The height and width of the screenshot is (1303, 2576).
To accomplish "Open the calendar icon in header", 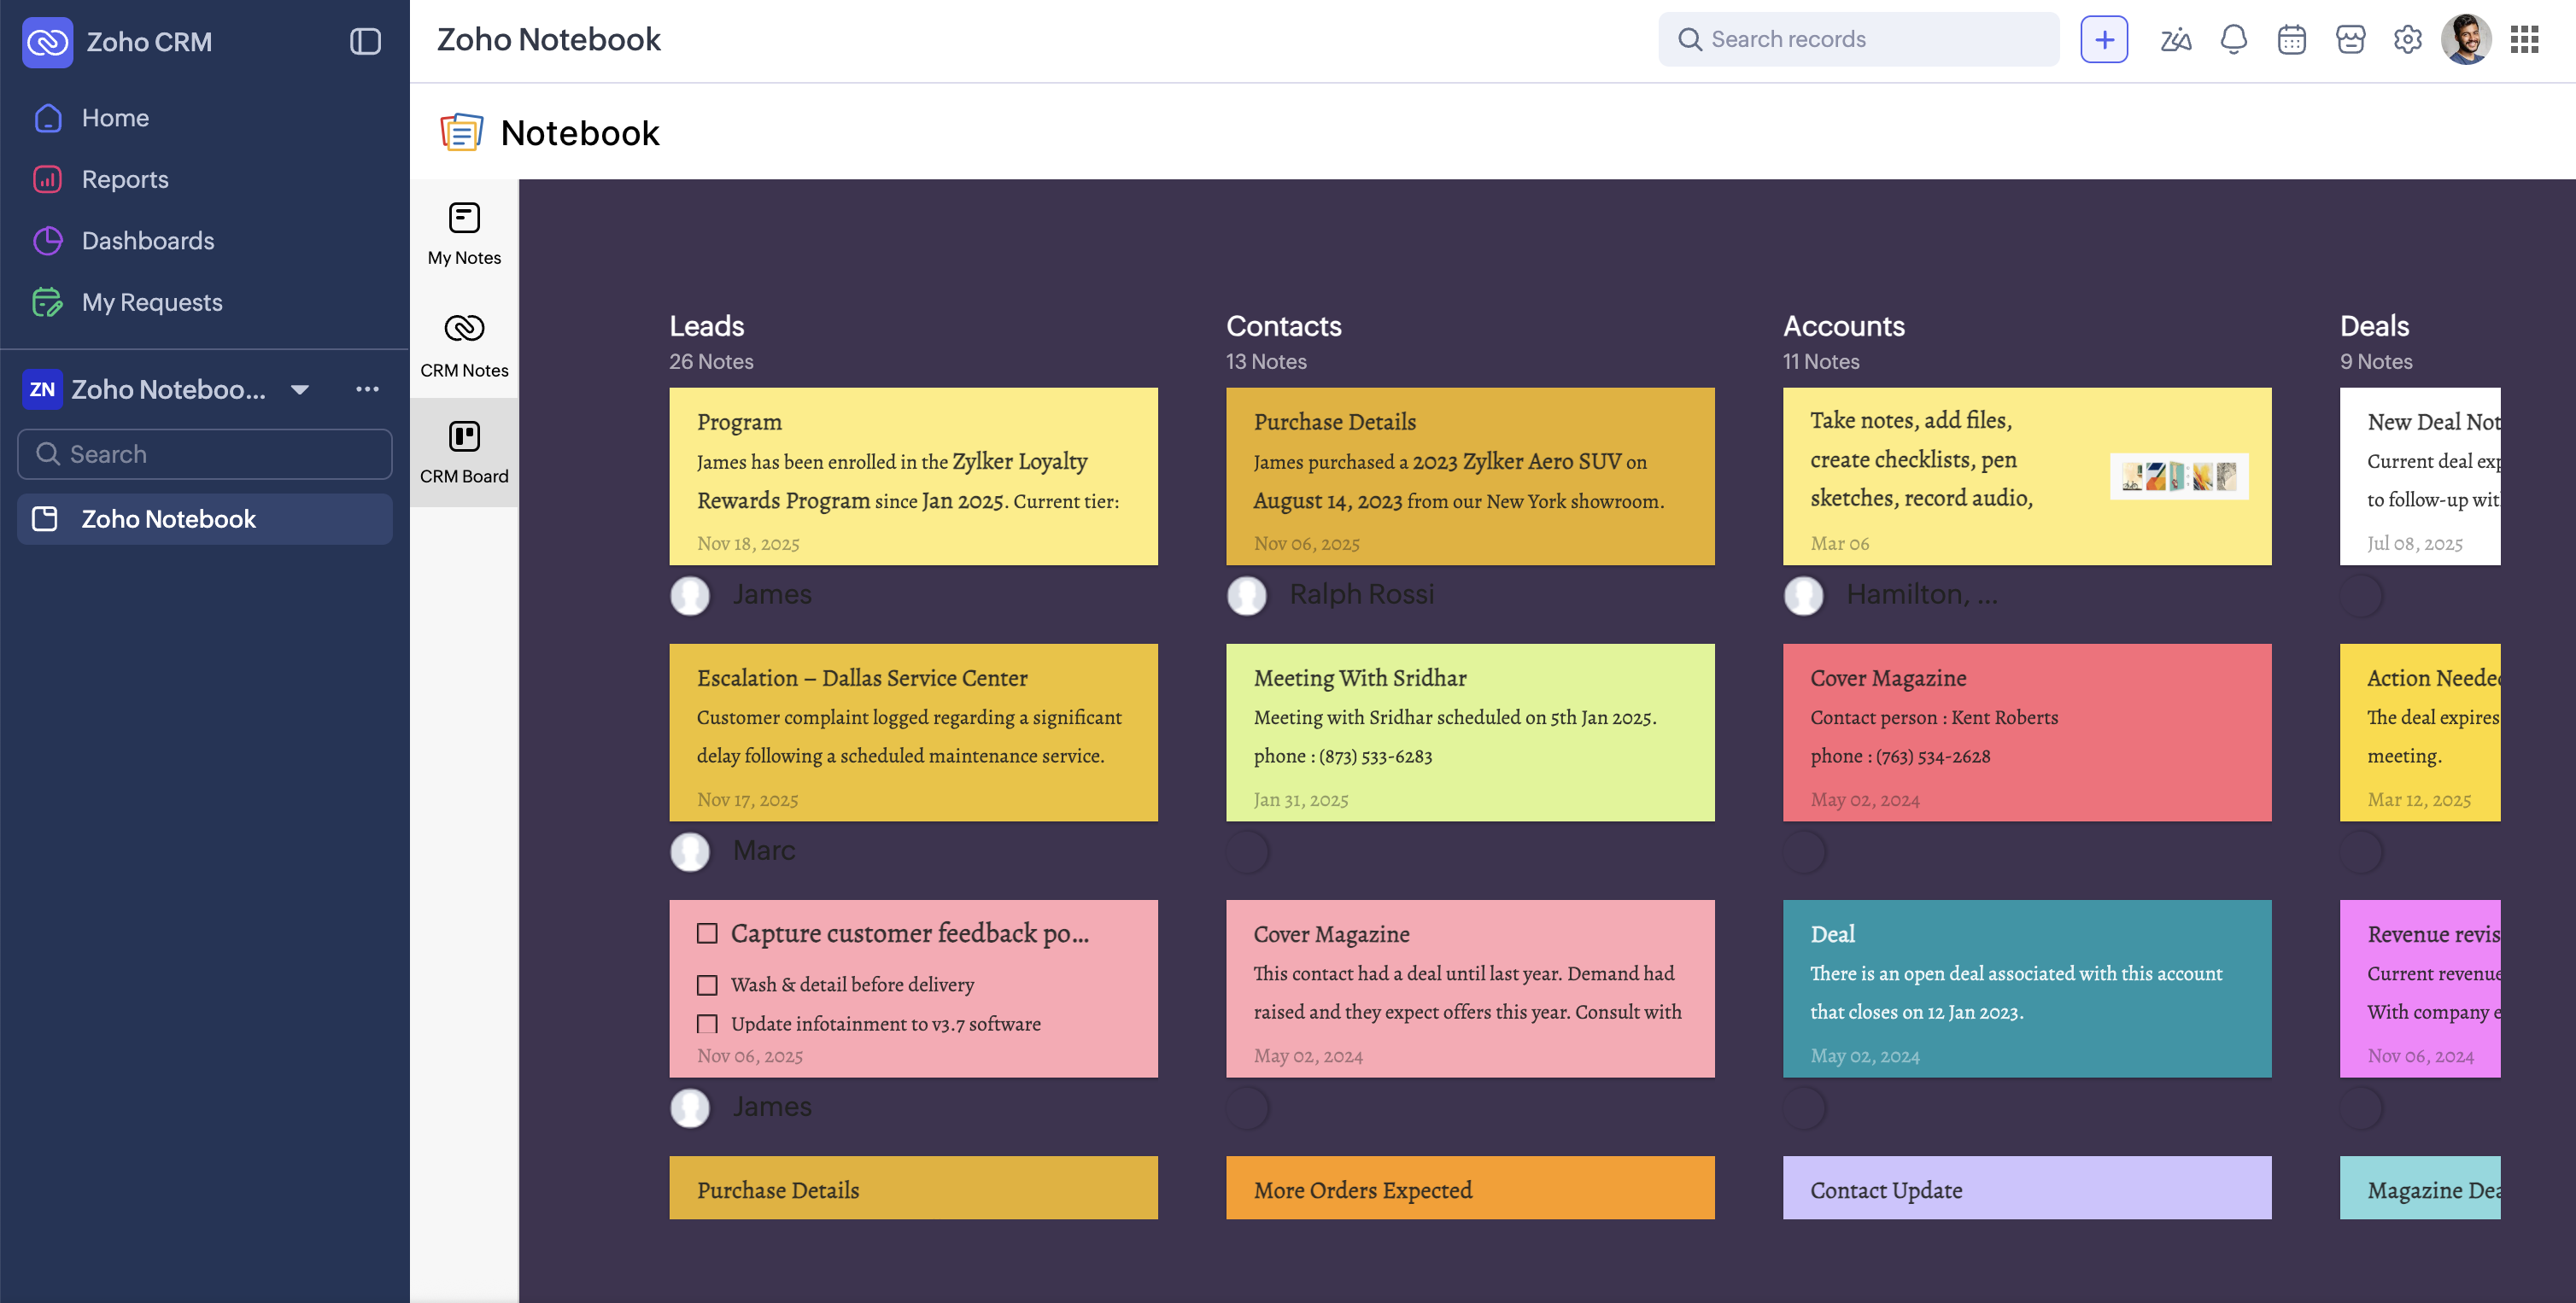I will [2291, 40].
